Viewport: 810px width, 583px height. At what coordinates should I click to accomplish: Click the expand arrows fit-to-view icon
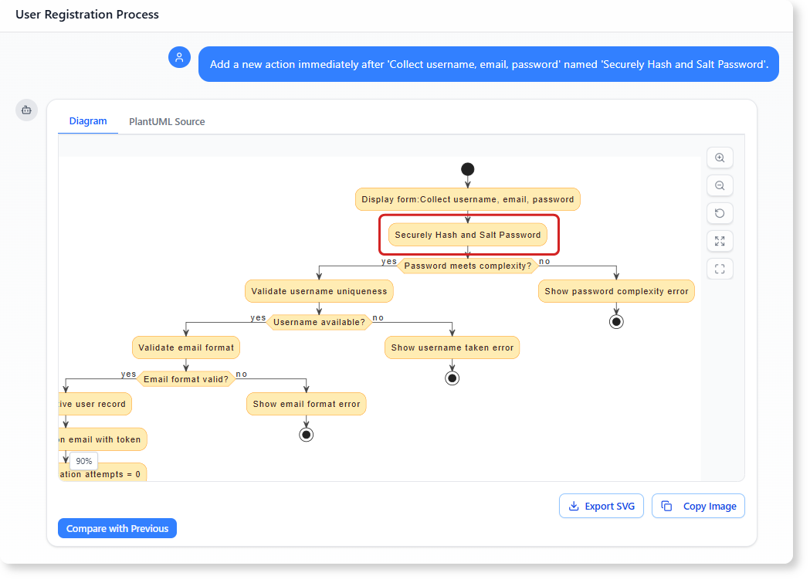pos(720,241)
